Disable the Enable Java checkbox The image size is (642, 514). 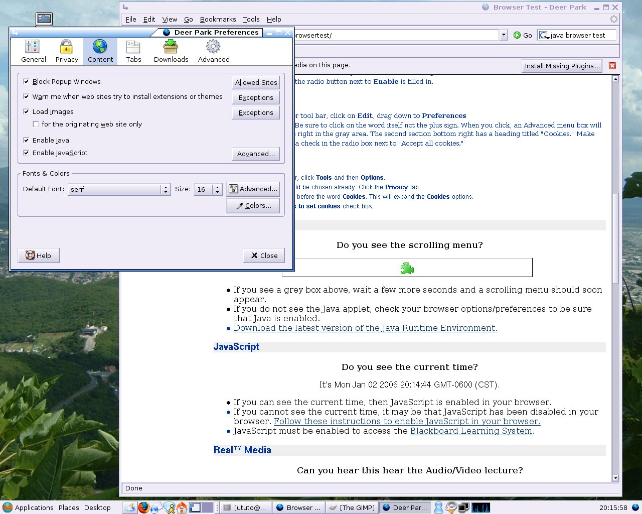pyautogui.click(x=27, y=140)
